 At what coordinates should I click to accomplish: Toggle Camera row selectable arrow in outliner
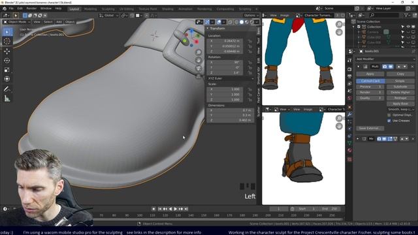402,32
